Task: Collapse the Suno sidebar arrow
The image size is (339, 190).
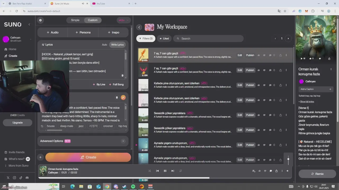Action: click(x=29, y=24)
